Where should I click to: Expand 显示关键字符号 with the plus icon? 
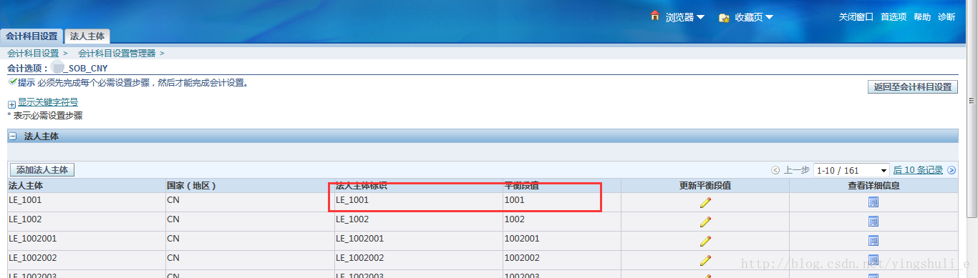(11, 104)
